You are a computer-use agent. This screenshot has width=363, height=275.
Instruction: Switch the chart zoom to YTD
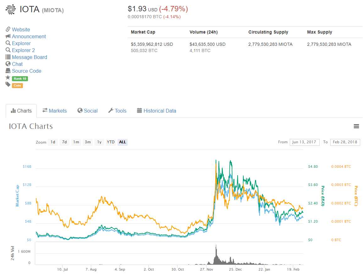[x=110, y=142]
